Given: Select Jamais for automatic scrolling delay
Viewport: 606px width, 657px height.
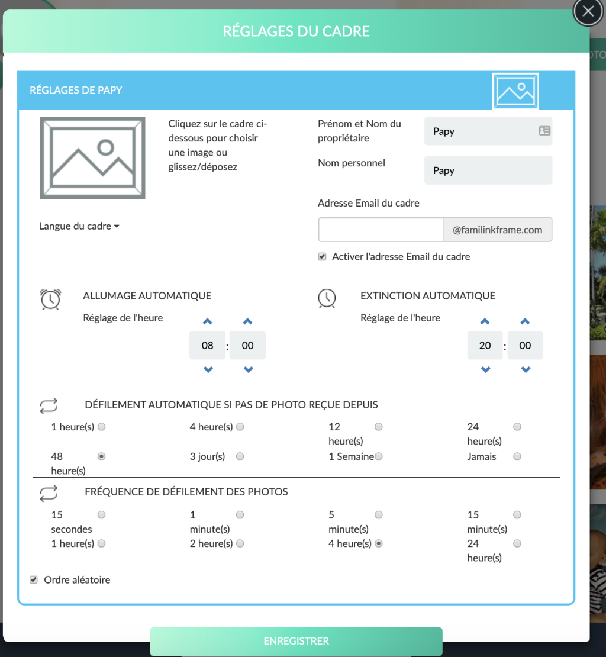Looking at the screenshot, I should tap(517, 456).
